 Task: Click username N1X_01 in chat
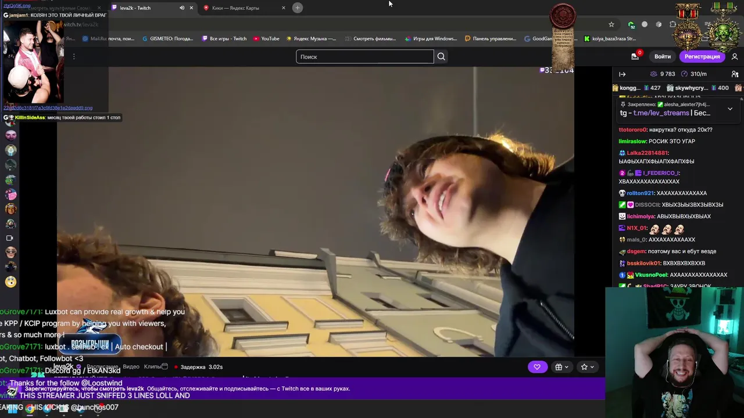point(637,228)
